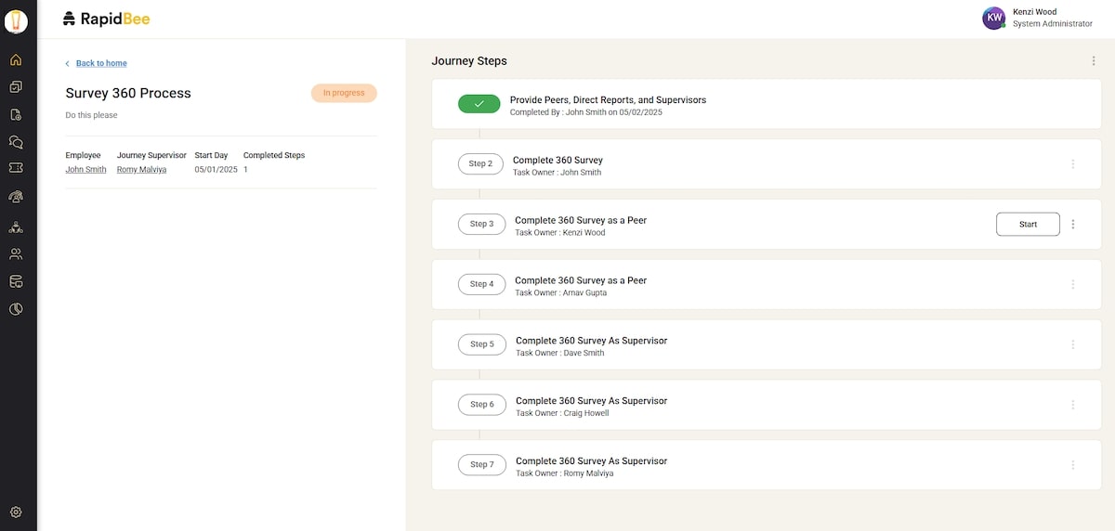Click Step 7 'Complete 360 Survey As Supervisor' title
The height and width of the screenshot is (531, 1115).
[x=591, y=461]
